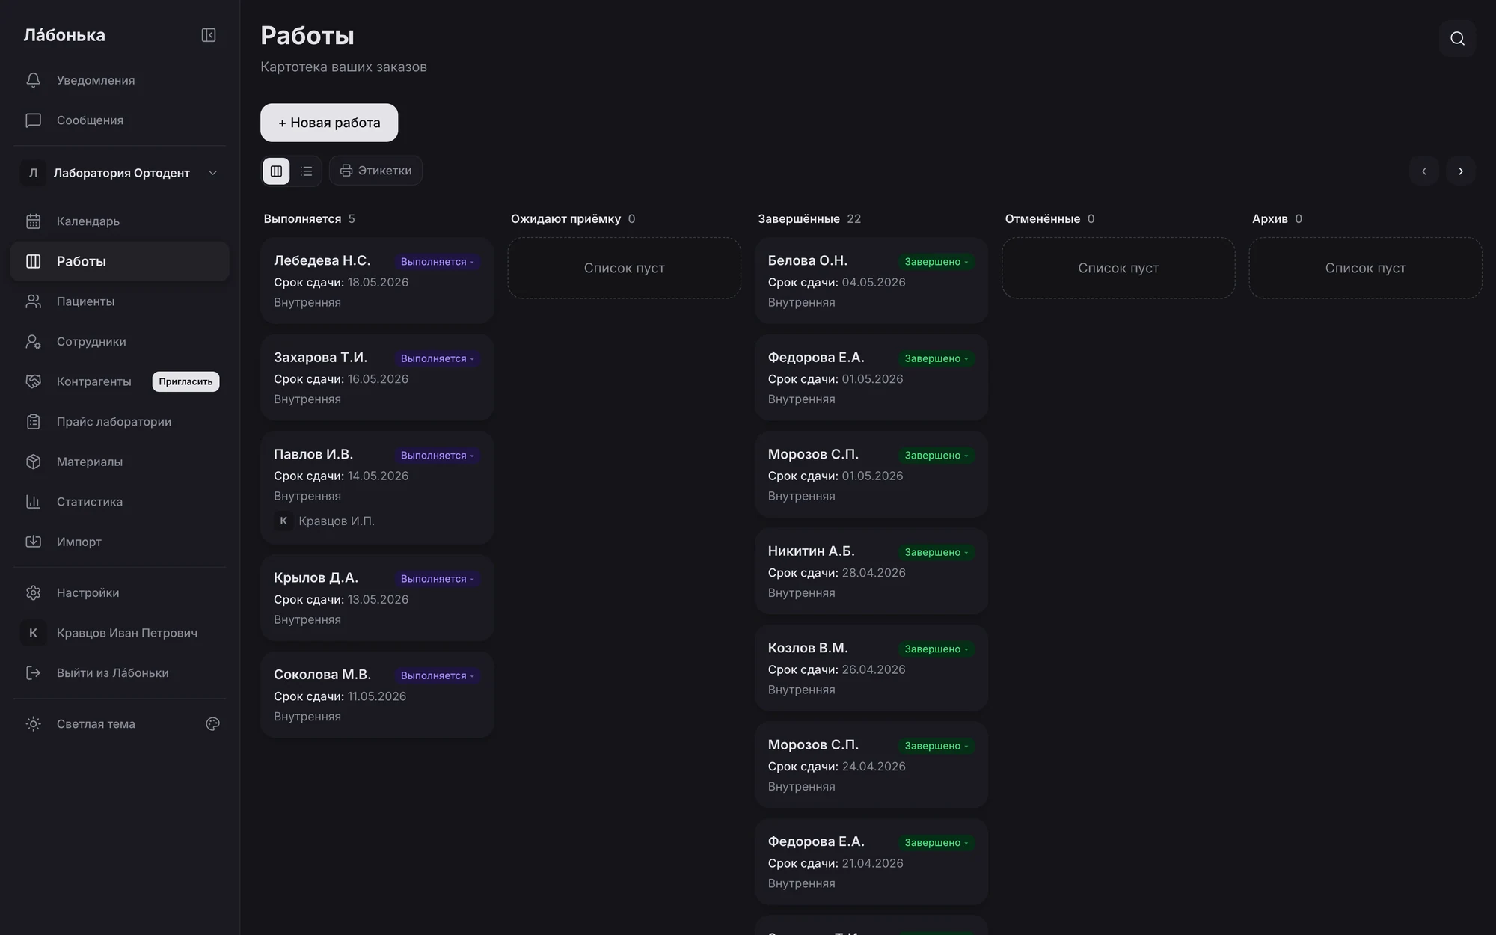Click the Messages chat bubble icon
1496x935 pixels.
point(33,120)
